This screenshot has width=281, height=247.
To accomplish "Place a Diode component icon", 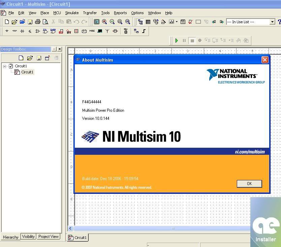I will pyautogui.click(x=22, y=31).
